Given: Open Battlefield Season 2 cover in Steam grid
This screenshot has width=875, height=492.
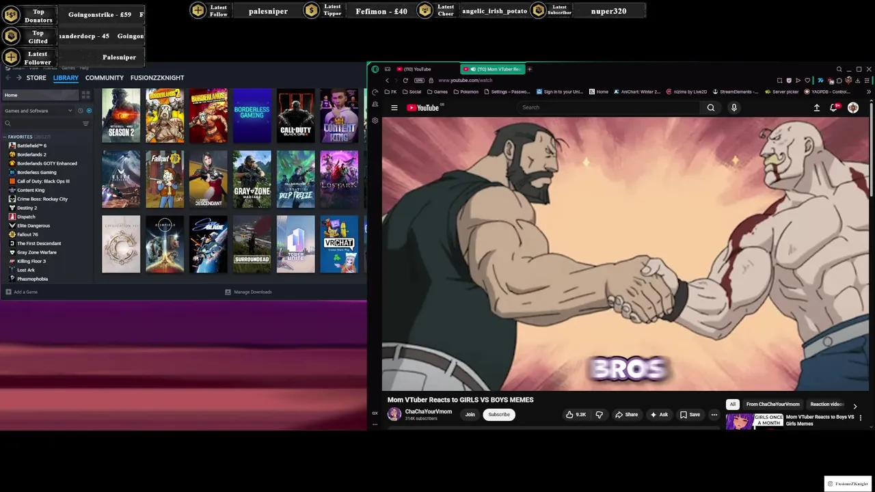Looking at the screenshot, I should [x=121, y=115].
